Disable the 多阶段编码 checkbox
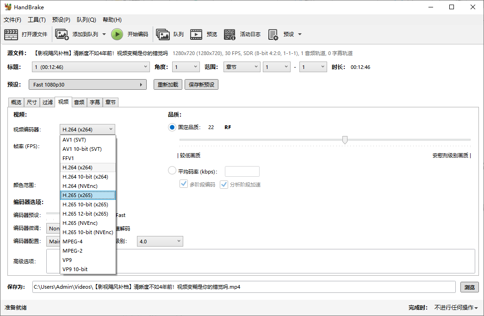The width and height of the screenshot is (484, 316). 184,184
